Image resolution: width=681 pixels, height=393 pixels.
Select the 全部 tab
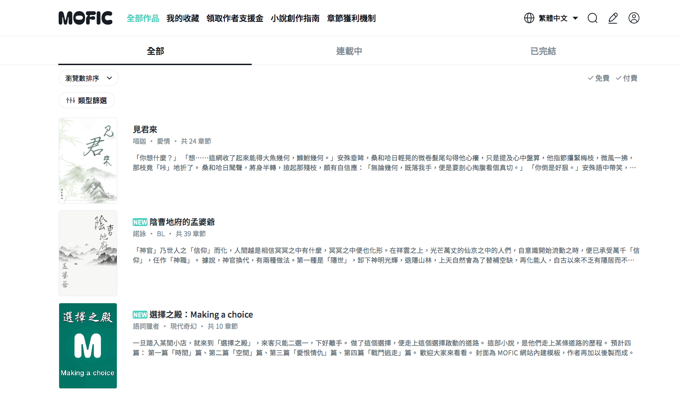(x=155, y=51)
